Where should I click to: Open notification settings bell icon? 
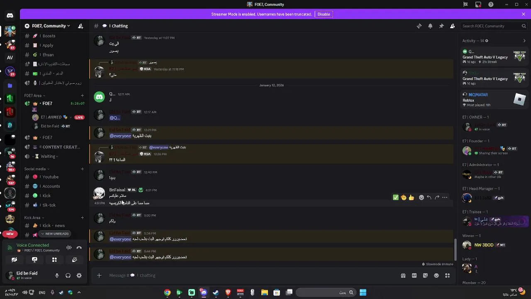click(430, 26)
